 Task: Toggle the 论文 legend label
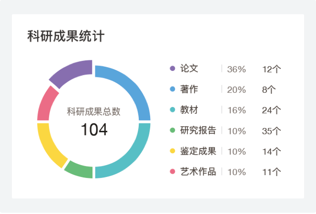pos(189,69)
